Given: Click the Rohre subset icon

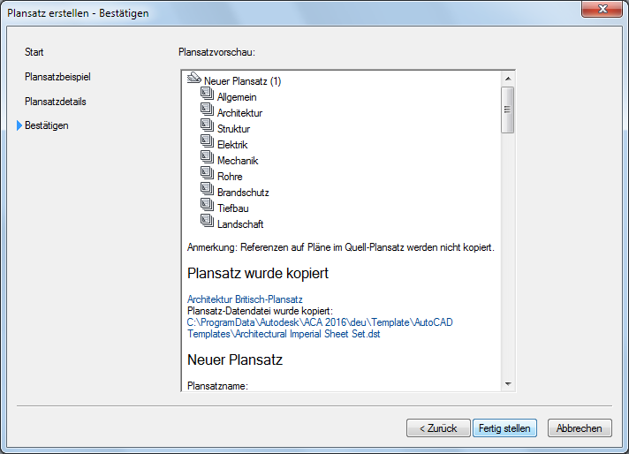Looking at the screenshot, I should click(208, 176).
